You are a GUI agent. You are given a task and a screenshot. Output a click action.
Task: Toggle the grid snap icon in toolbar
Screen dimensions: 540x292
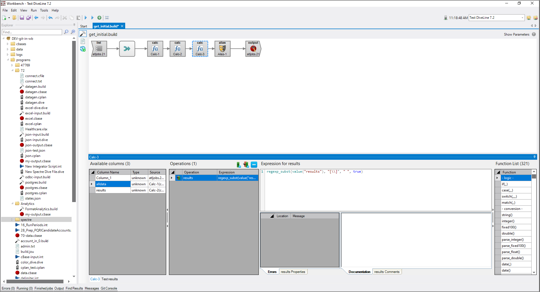[107, 18]
